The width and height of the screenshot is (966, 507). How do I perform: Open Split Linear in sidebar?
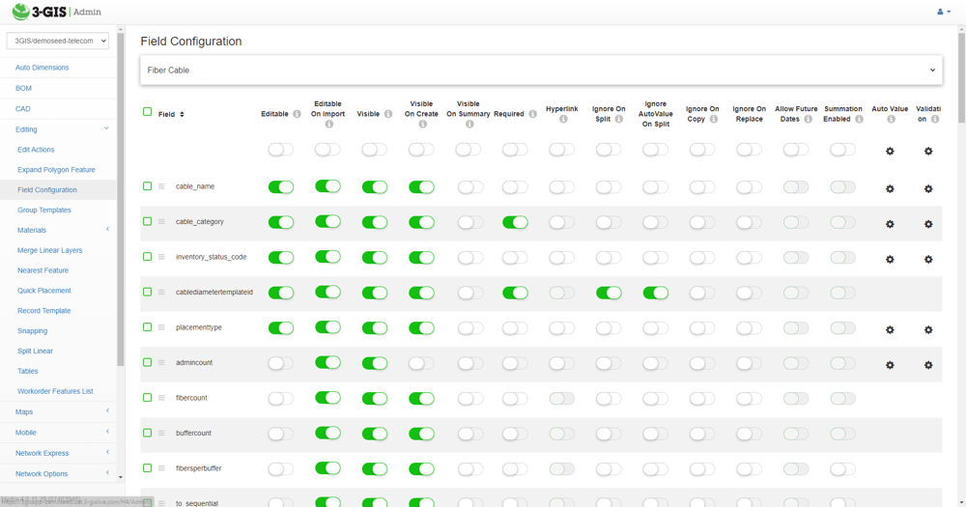pyautogui.click(x=35, y=352)
